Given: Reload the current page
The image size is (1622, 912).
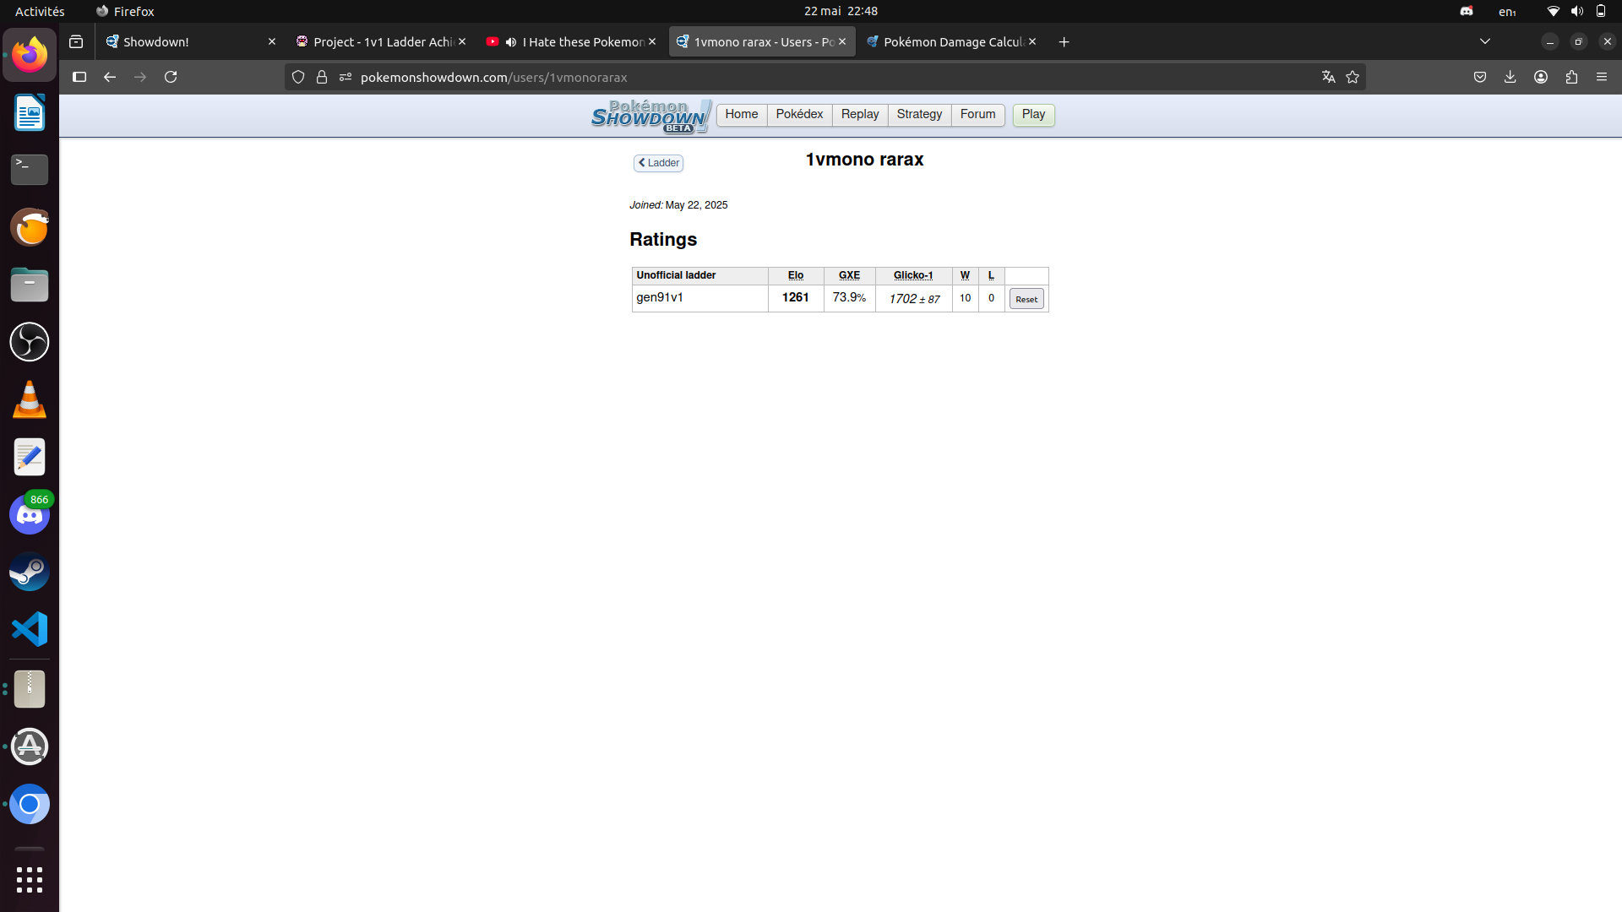Looking at the screenshot, I should tap(171, 77).
